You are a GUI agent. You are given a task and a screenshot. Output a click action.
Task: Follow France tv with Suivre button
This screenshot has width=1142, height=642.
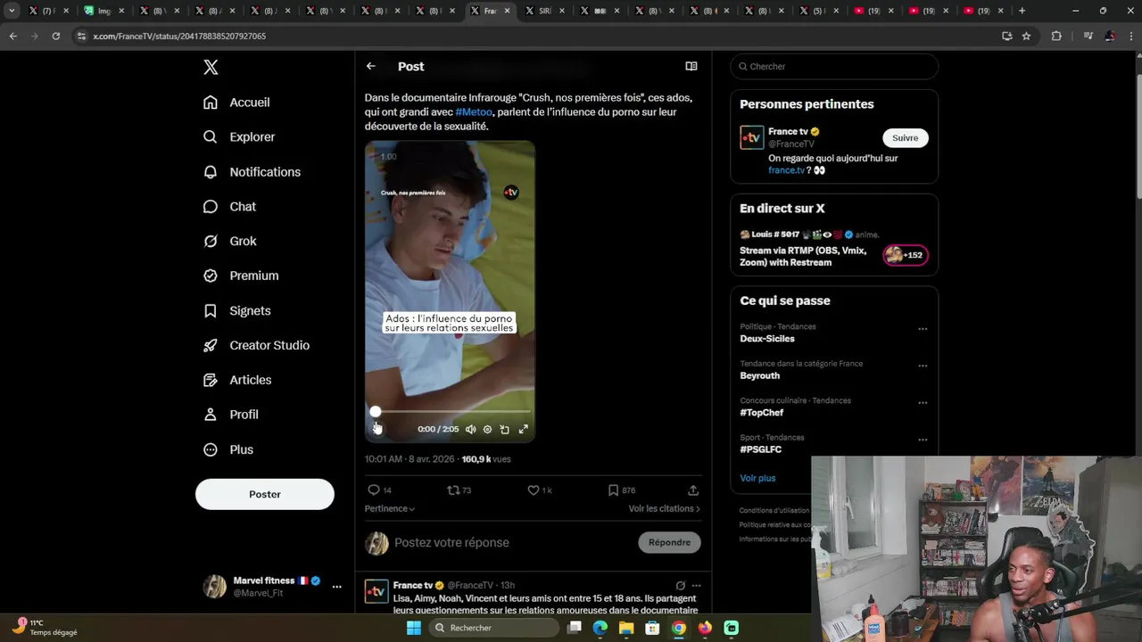[905, 138]
